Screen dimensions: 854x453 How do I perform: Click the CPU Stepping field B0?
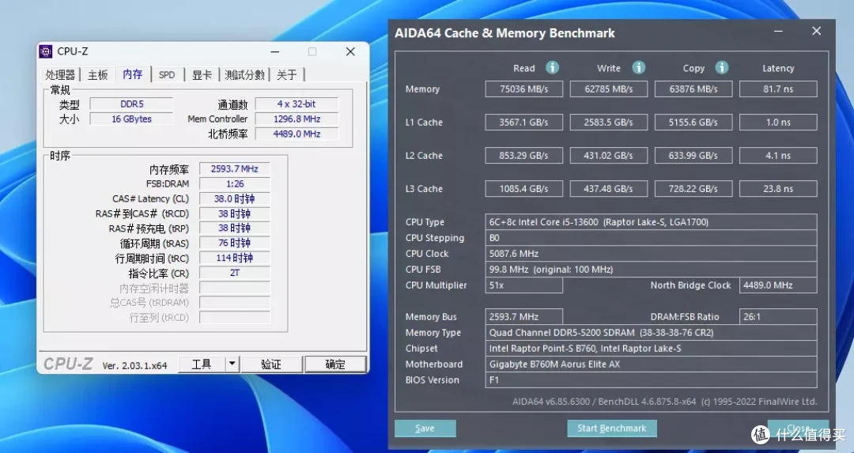pos(651,237)
